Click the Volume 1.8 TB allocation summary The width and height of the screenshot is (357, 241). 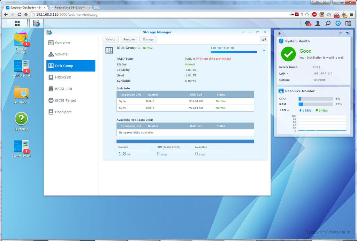click(x=134, y=151)
